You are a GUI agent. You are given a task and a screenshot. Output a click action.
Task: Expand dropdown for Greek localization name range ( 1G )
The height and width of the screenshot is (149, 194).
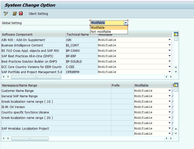coord(170,101)
